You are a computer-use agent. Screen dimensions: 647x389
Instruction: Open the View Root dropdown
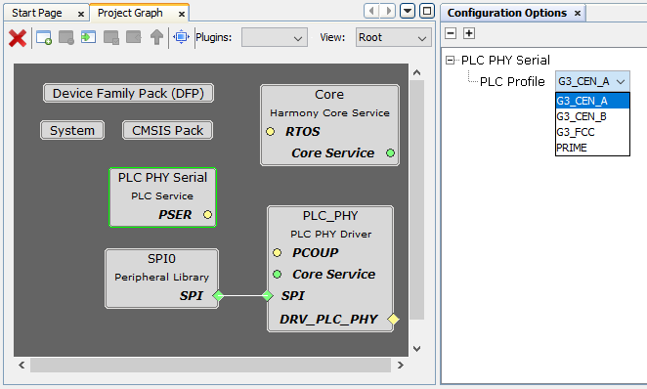(393, 37)
